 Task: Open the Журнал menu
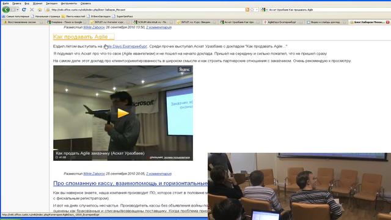38,4
